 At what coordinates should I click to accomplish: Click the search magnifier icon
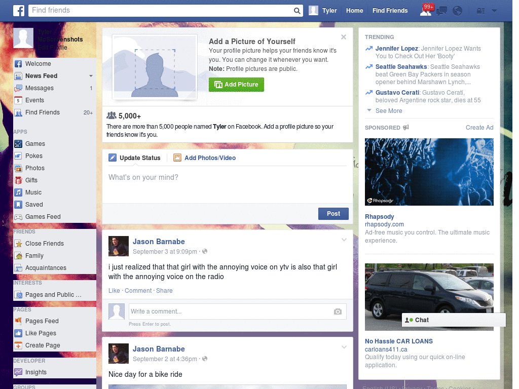(297, 11)
